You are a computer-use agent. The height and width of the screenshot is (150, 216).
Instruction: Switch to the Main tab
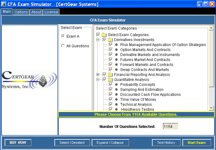(7, 12)
